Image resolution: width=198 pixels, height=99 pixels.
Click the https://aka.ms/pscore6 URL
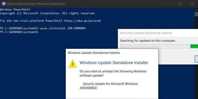[82, 21]
